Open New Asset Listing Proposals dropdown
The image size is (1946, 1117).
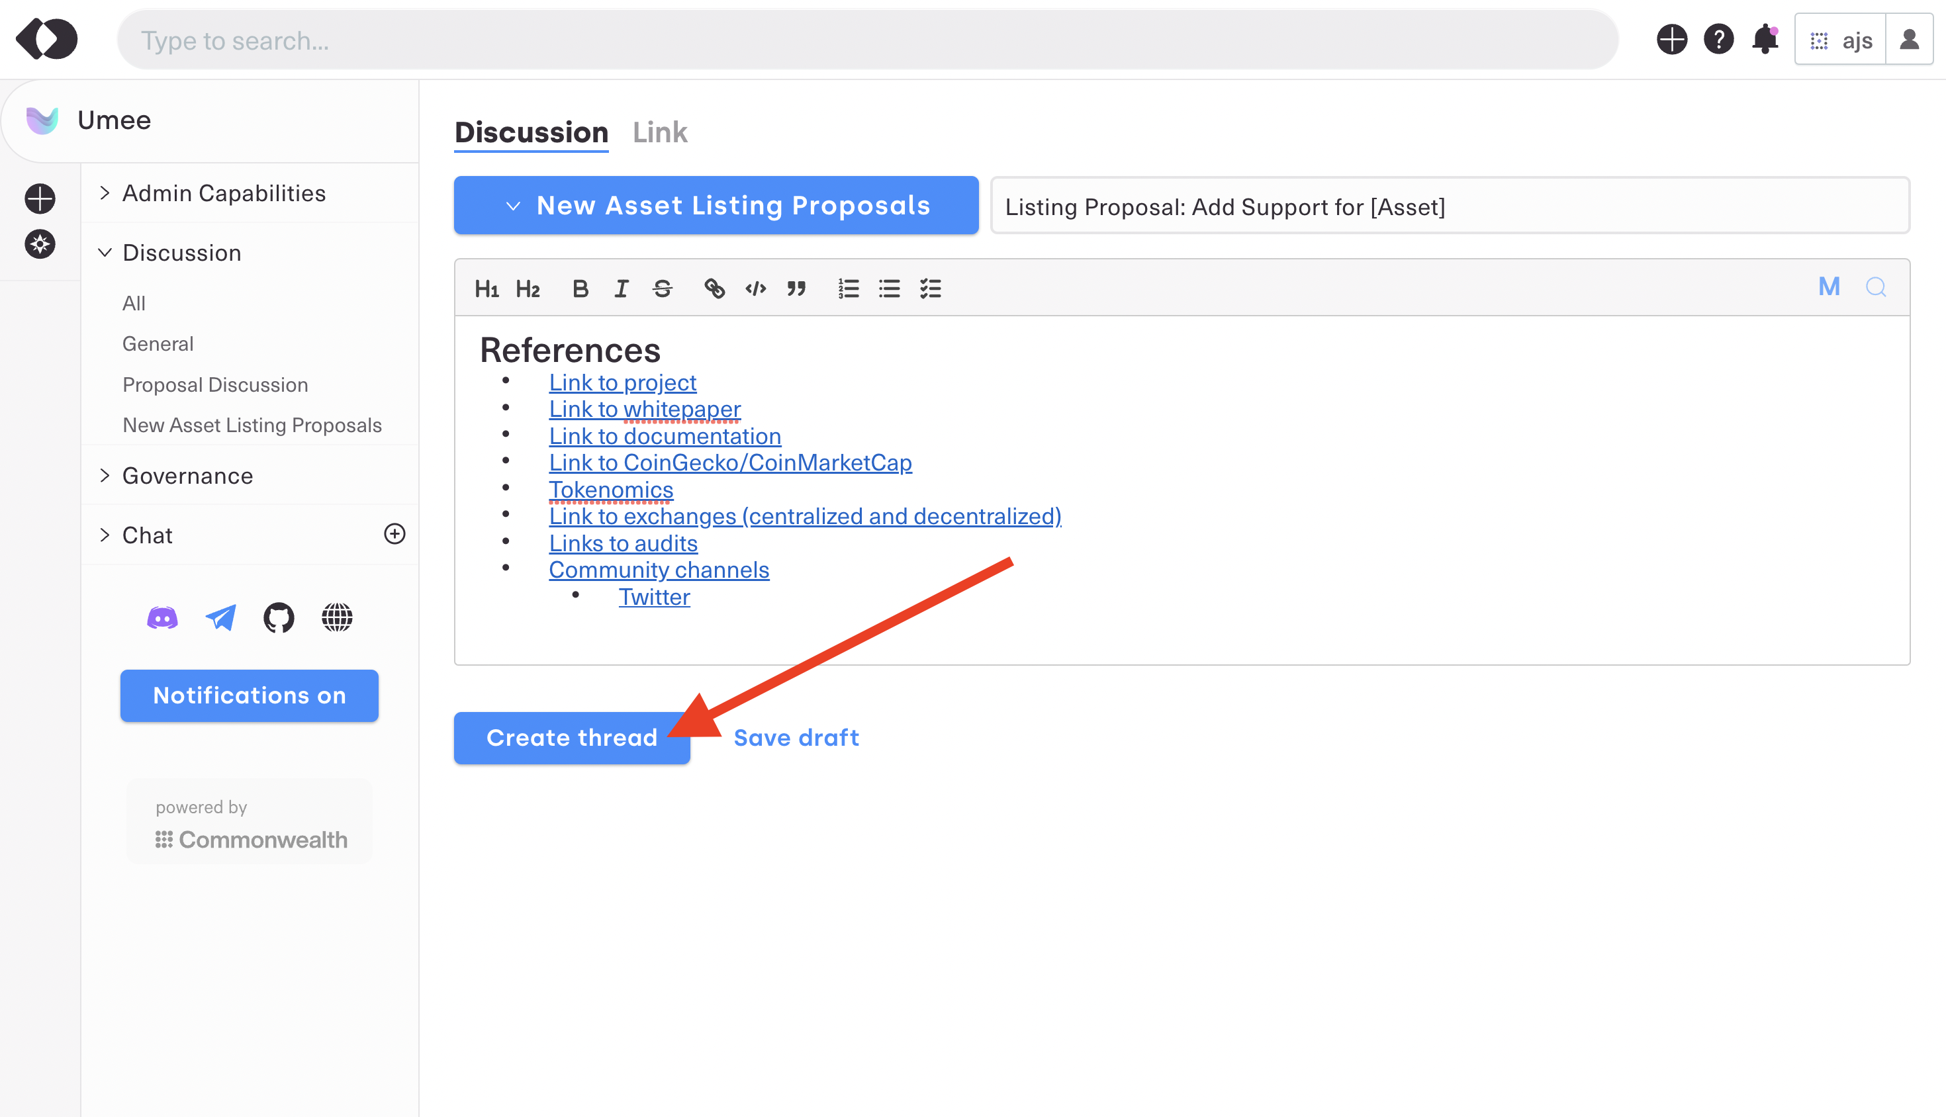(716, 206)
